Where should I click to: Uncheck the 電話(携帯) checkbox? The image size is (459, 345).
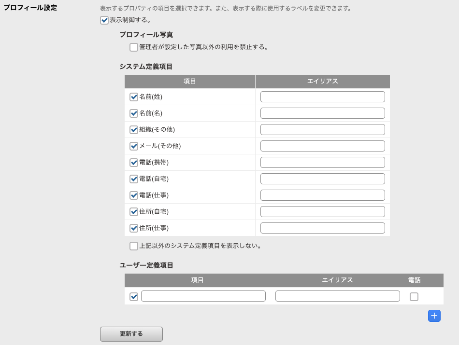[134, 162]
